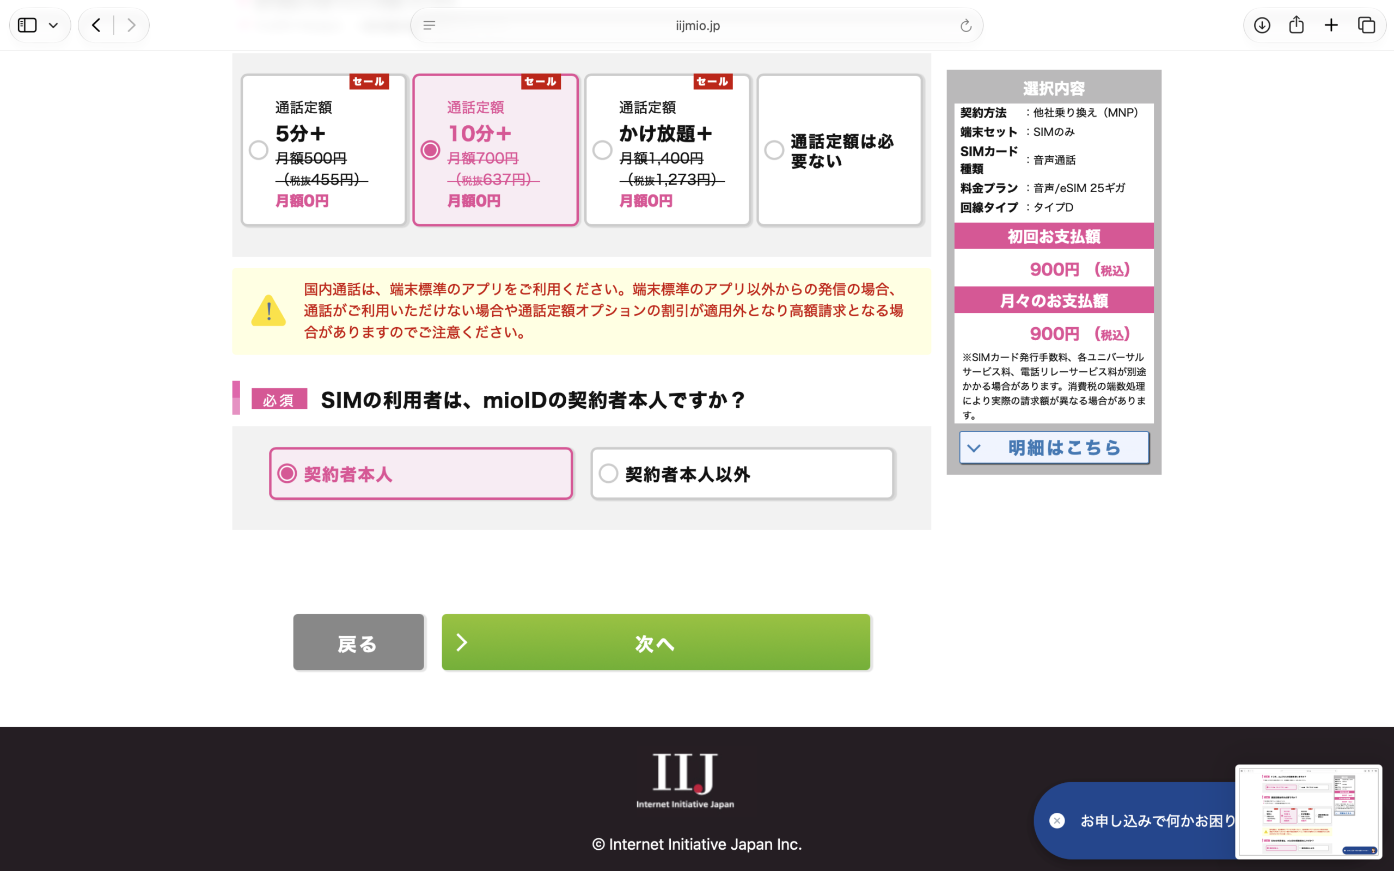Open the Share menu icon

[x=1297, y=25]
